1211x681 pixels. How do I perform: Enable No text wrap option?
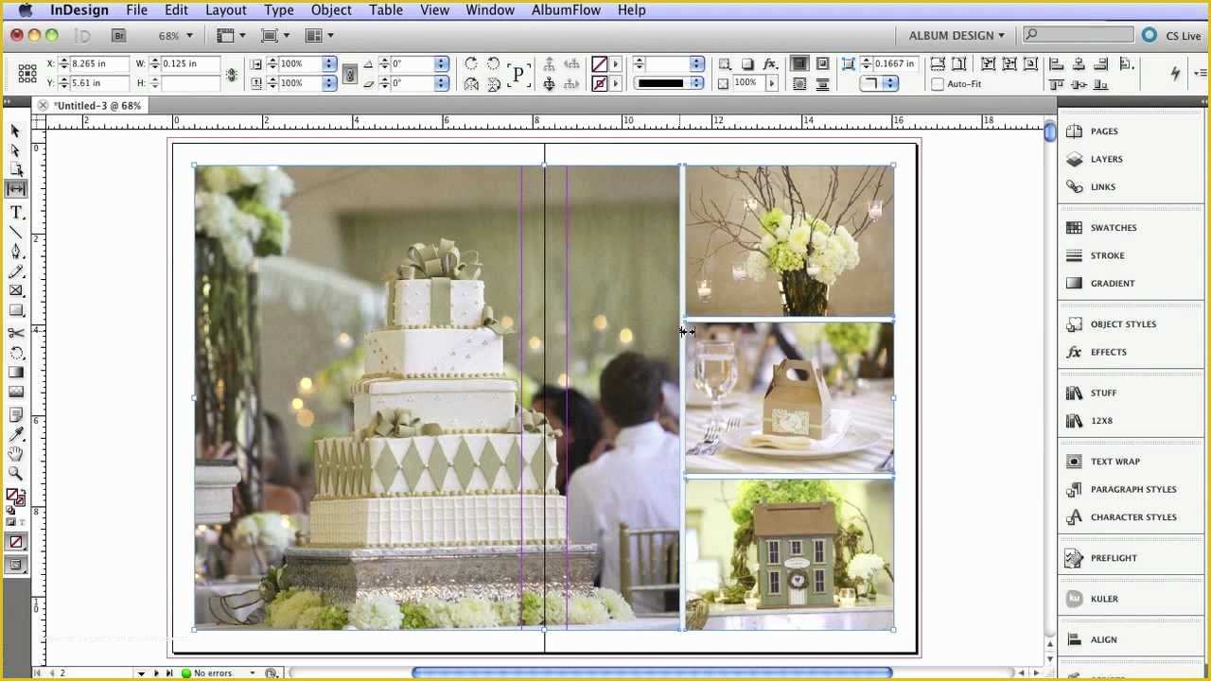[799, 63]
